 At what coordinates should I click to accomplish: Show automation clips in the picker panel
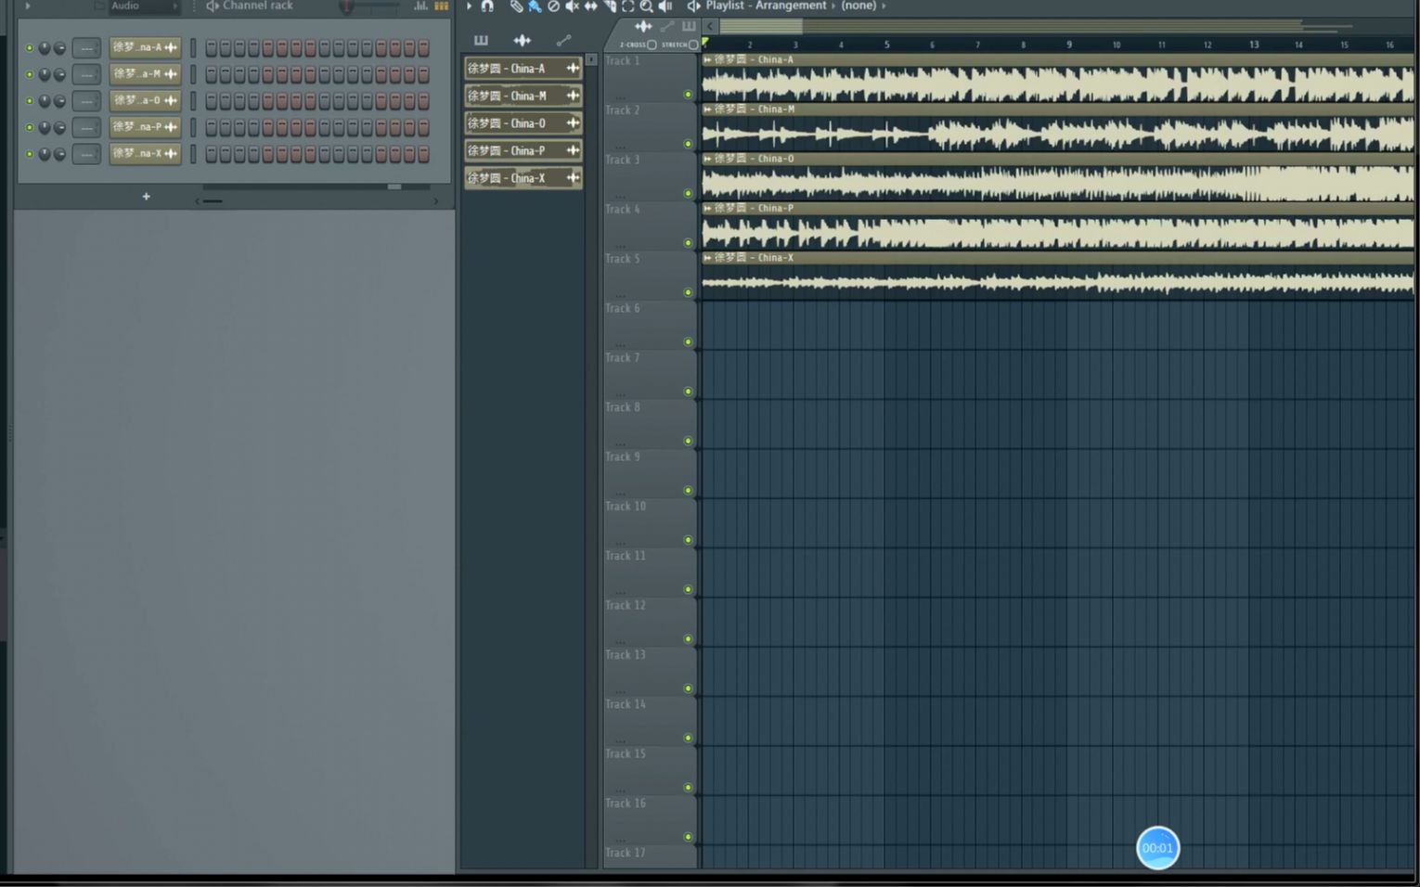click(x=563, y=40)
